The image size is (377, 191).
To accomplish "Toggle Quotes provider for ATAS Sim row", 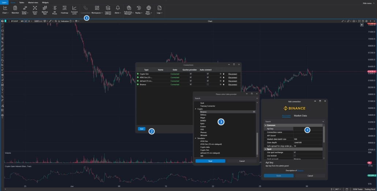I will coord(191,77).
